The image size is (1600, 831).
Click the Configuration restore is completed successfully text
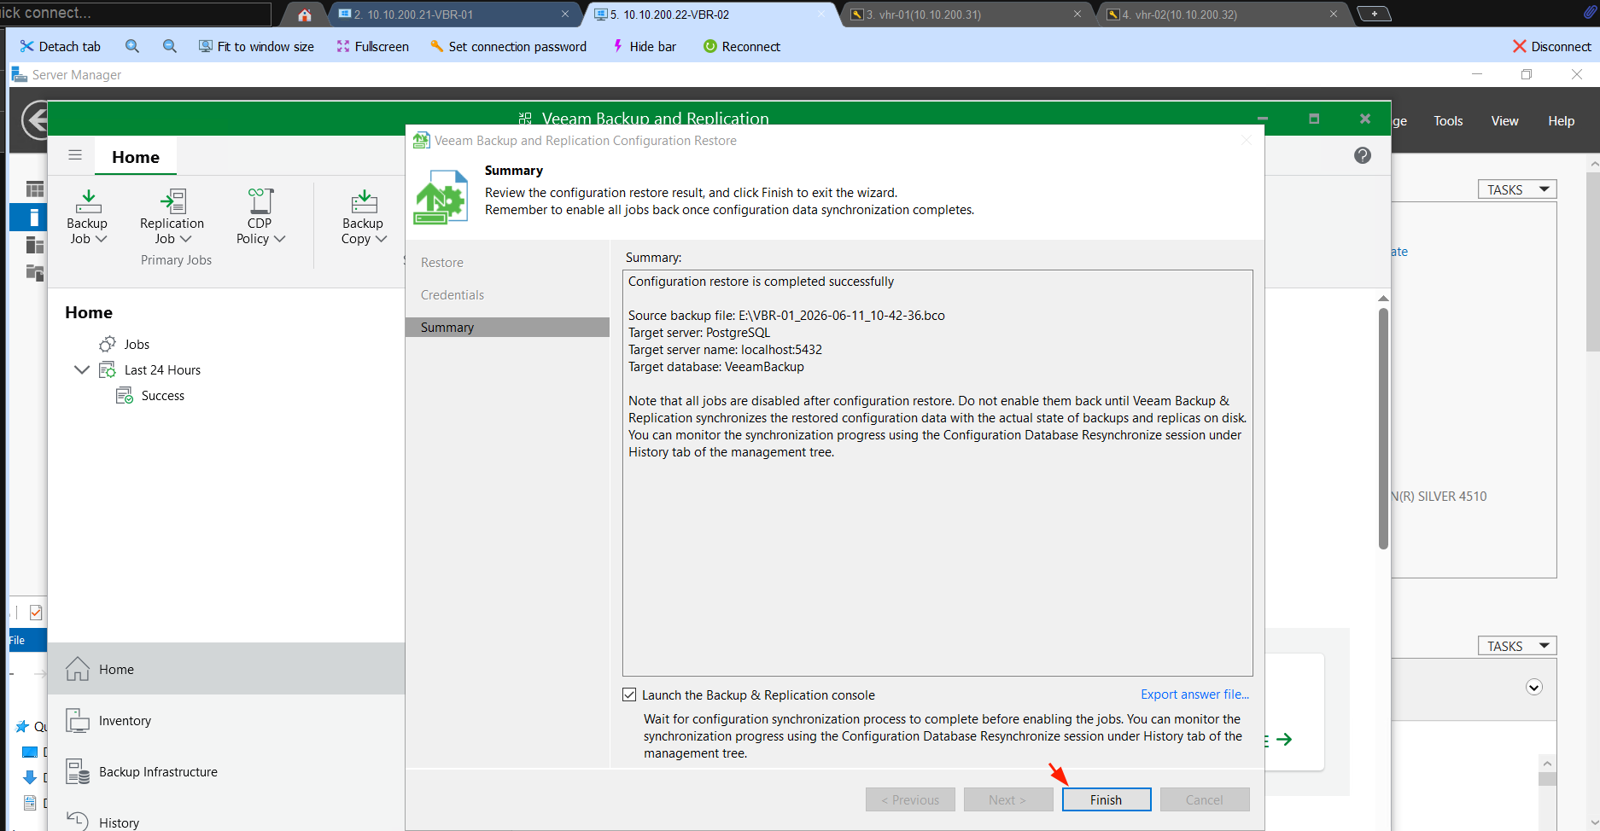tap(761, 282)
